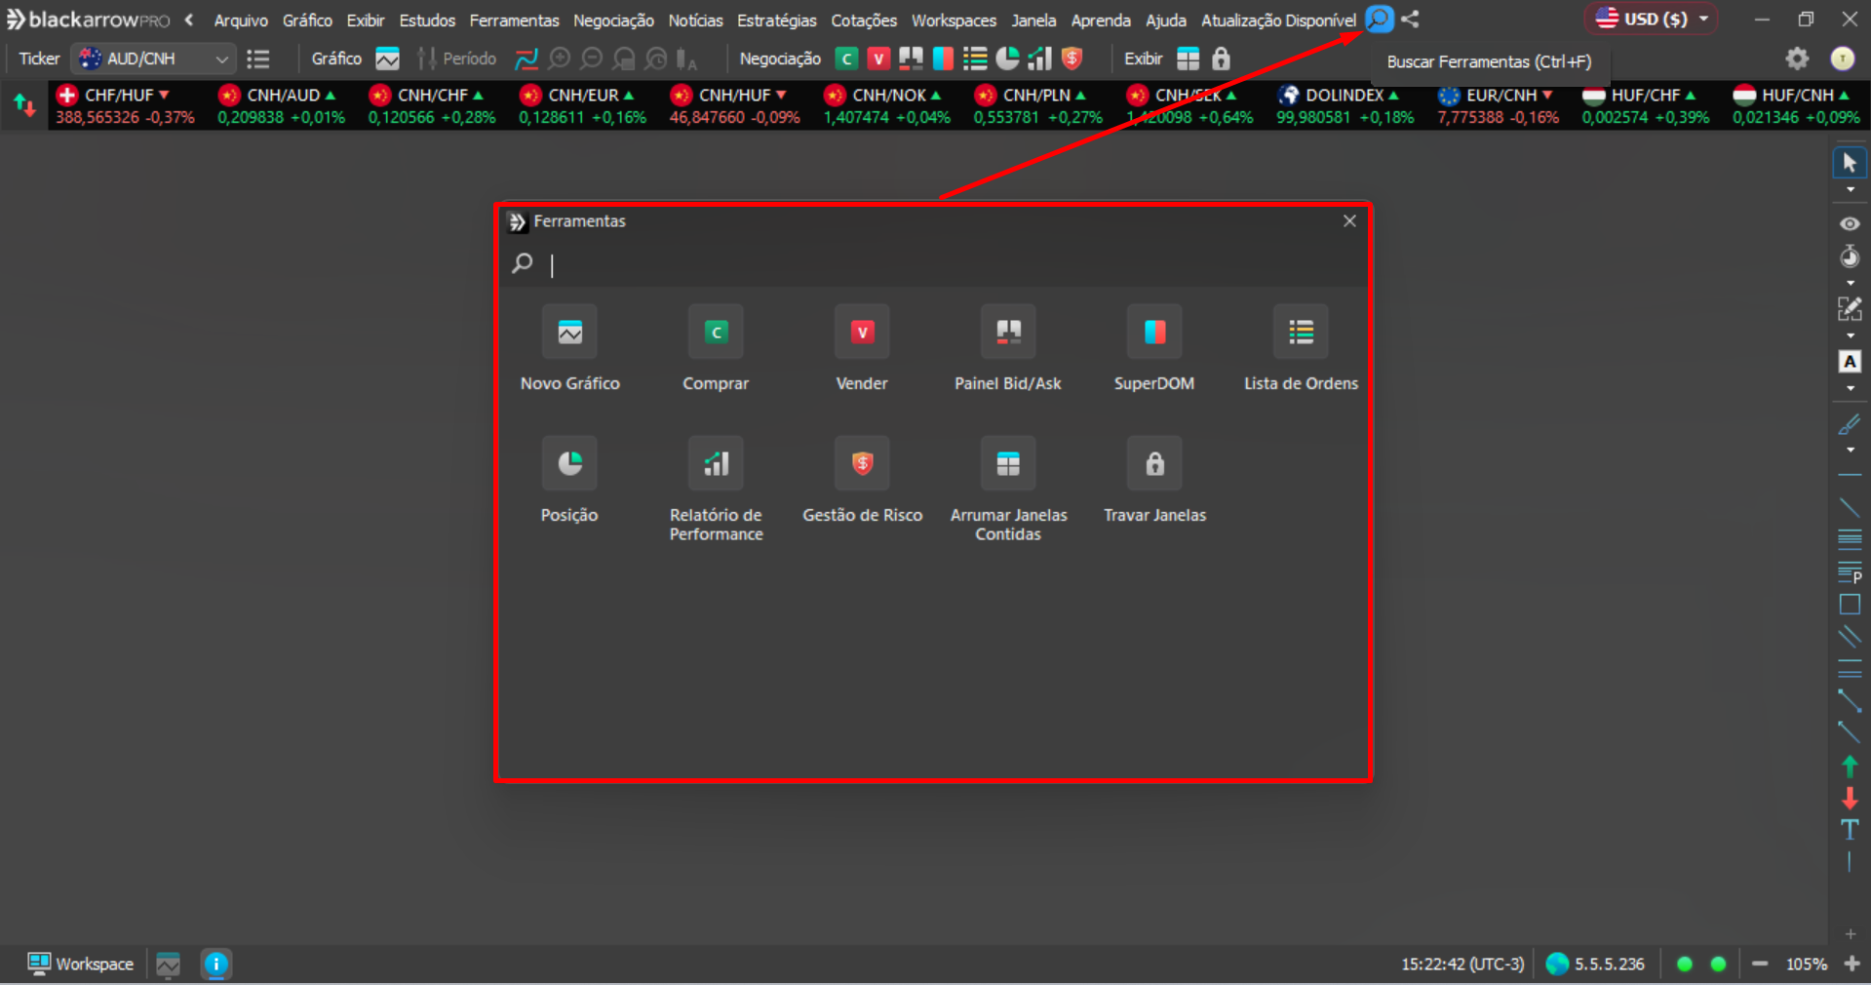This screenshot has height=985, width=1871.
Task: Open the Estratégias menu
Action: click(x=776, y=20)
